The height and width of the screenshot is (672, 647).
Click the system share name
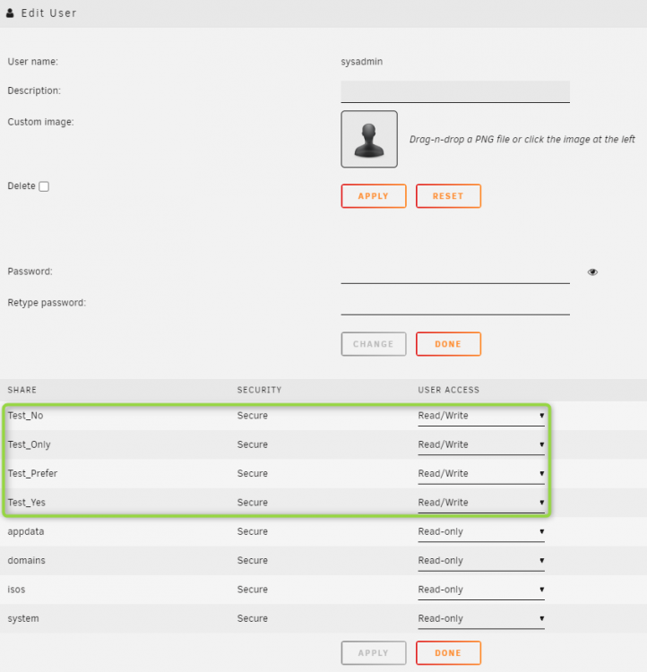pyautogui.click(x=23, y=619)
